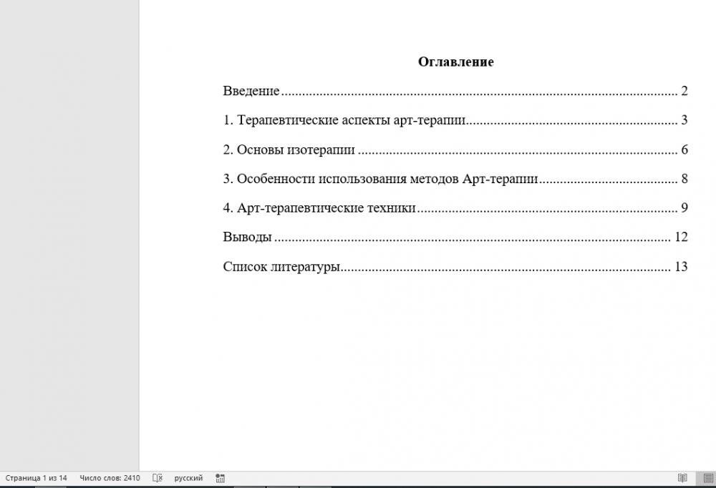The width and height of the screenshot is (716, 488).
Task: Open word count via 'Число слов: 2410'
Action: click(110, 478)
